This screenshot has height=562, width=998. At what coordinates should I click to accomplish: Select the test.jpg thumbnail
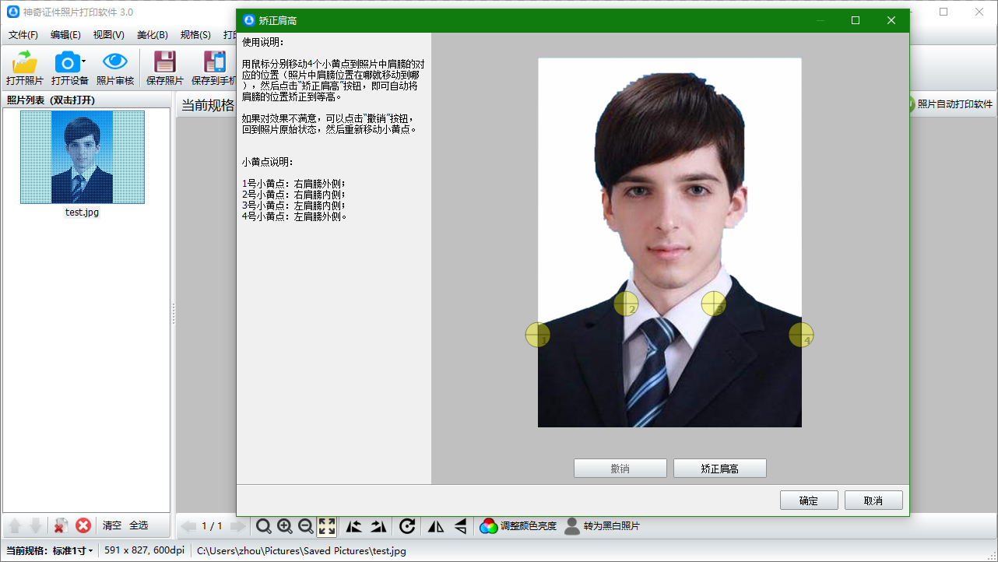(x=83, y=157)
